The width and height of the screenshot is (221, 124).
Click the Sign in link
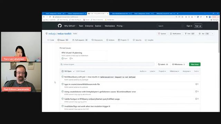(x=189, y=26)
